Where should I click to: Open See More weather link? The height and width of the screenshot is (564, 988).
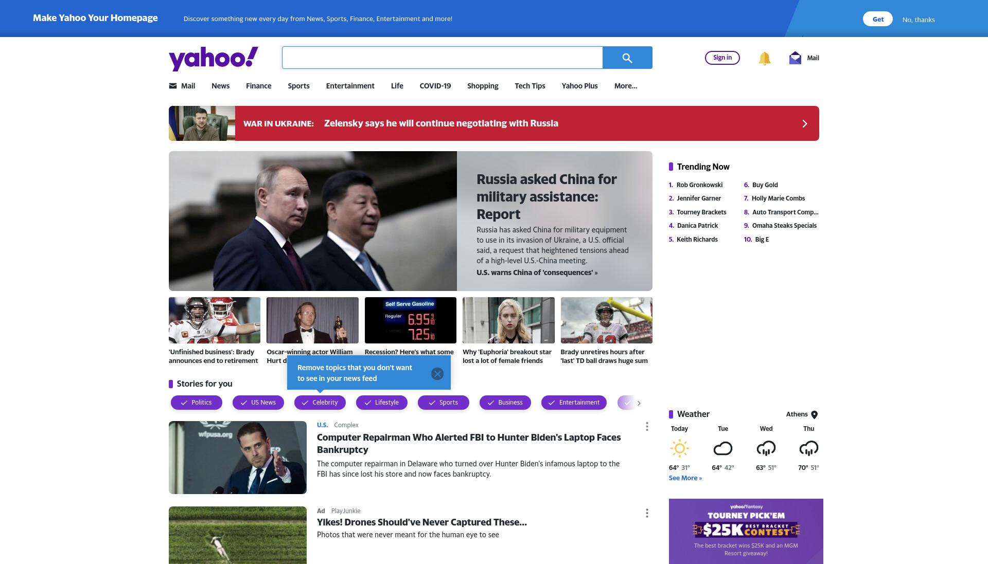(x=685, y=478)
